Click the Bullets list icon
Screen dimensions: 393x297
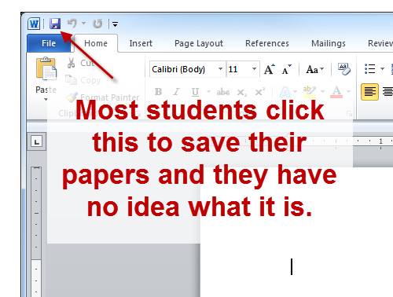coord(370,69)
